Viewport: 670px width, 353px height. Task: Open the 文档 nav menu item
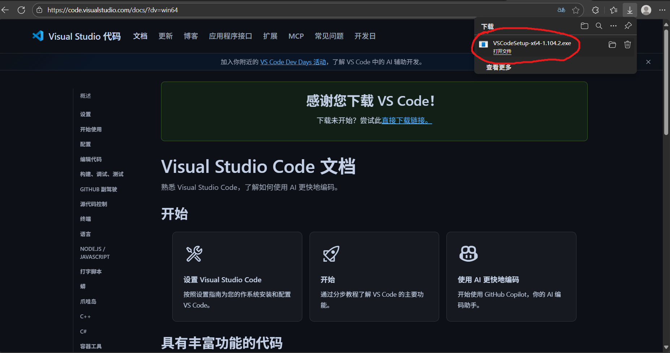click(140, 36)
